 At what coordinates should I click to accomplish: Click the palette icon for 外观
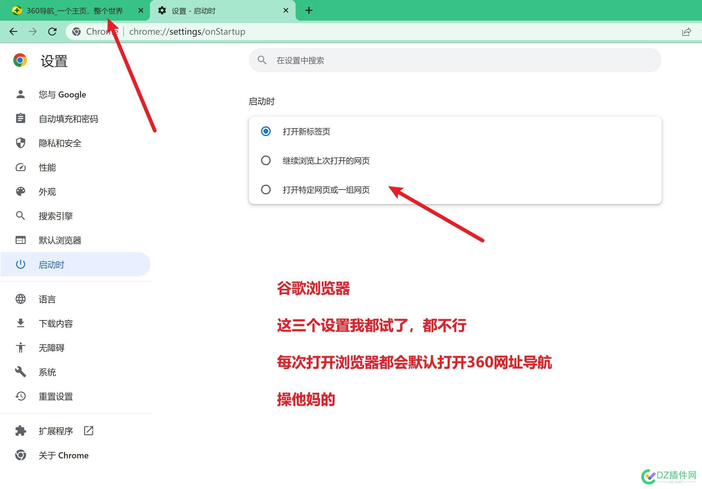point(20,192)
